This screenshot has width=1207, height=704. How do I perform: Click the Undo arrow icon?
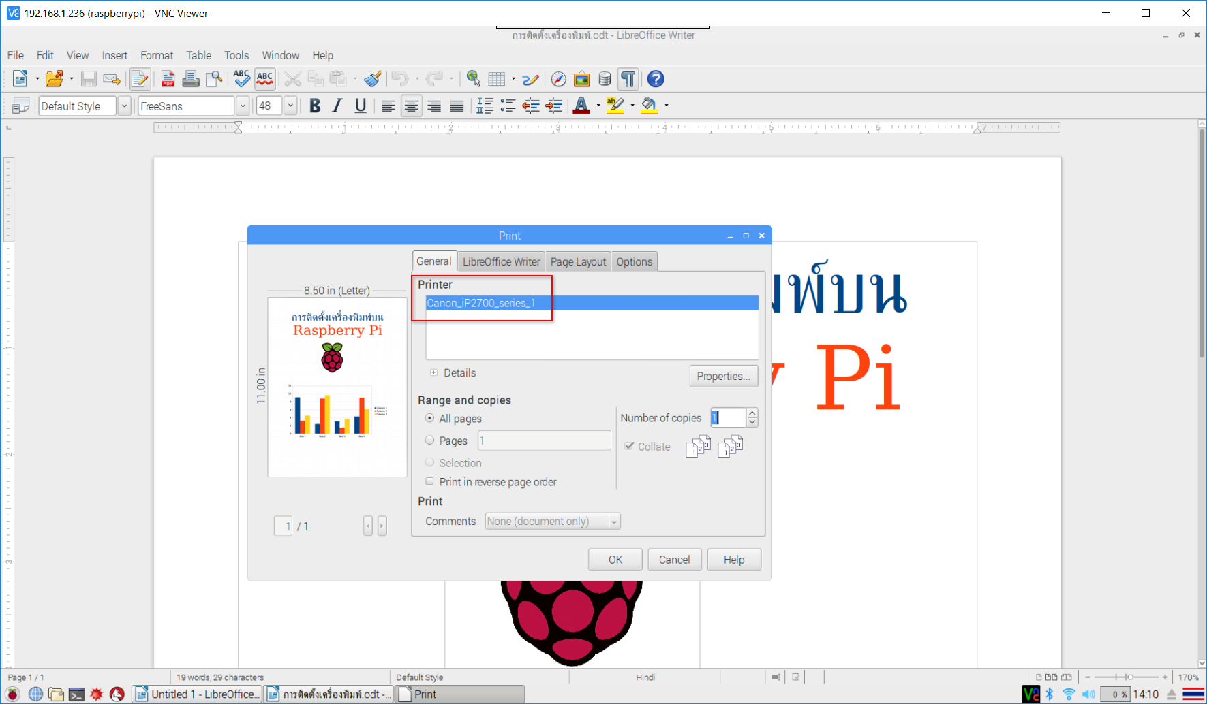click(x=400, y=79)
